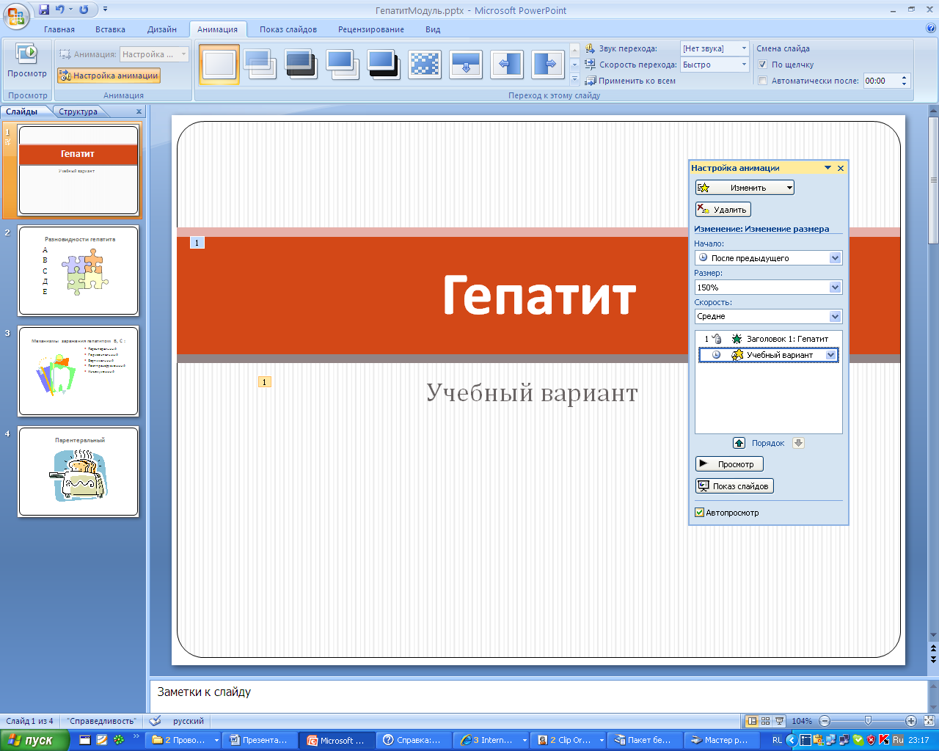Viewport: 939px width, 751px height.
Task: Select slide 2 thumbnail Разновидности гепатита
Action: click(78, 271)
